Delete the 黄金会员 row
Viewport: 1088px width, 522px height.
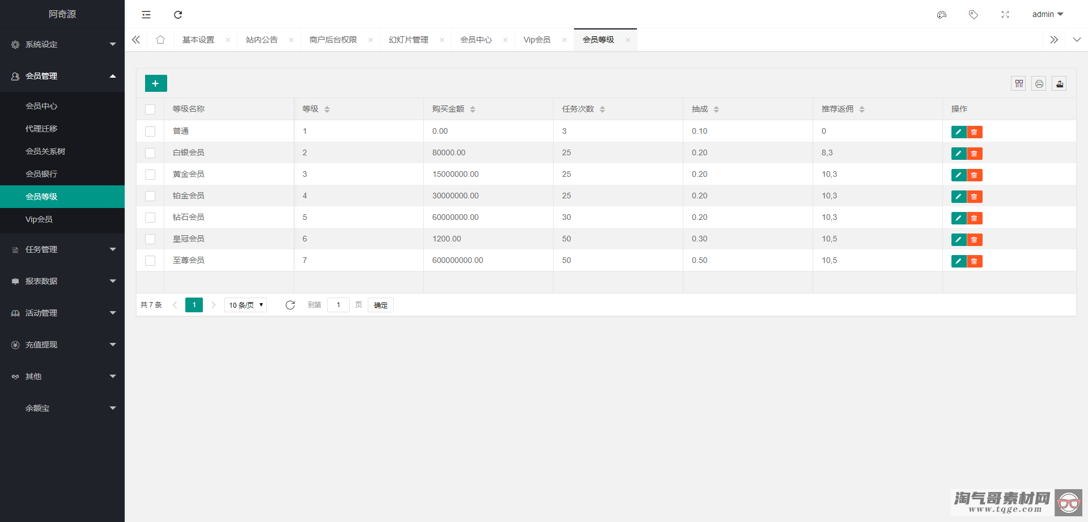click(x=975, y=175)
